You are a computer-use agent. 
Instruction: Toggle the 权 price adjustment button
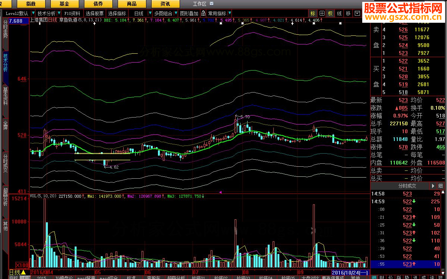330,13
